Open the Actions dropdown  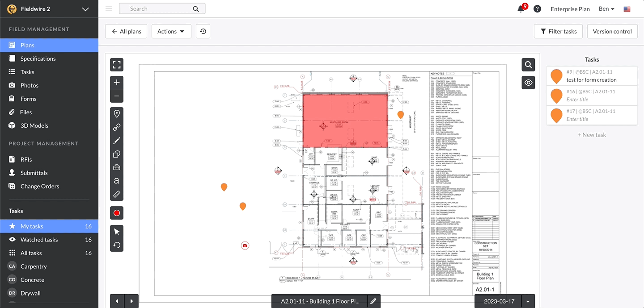click(171, 31)
